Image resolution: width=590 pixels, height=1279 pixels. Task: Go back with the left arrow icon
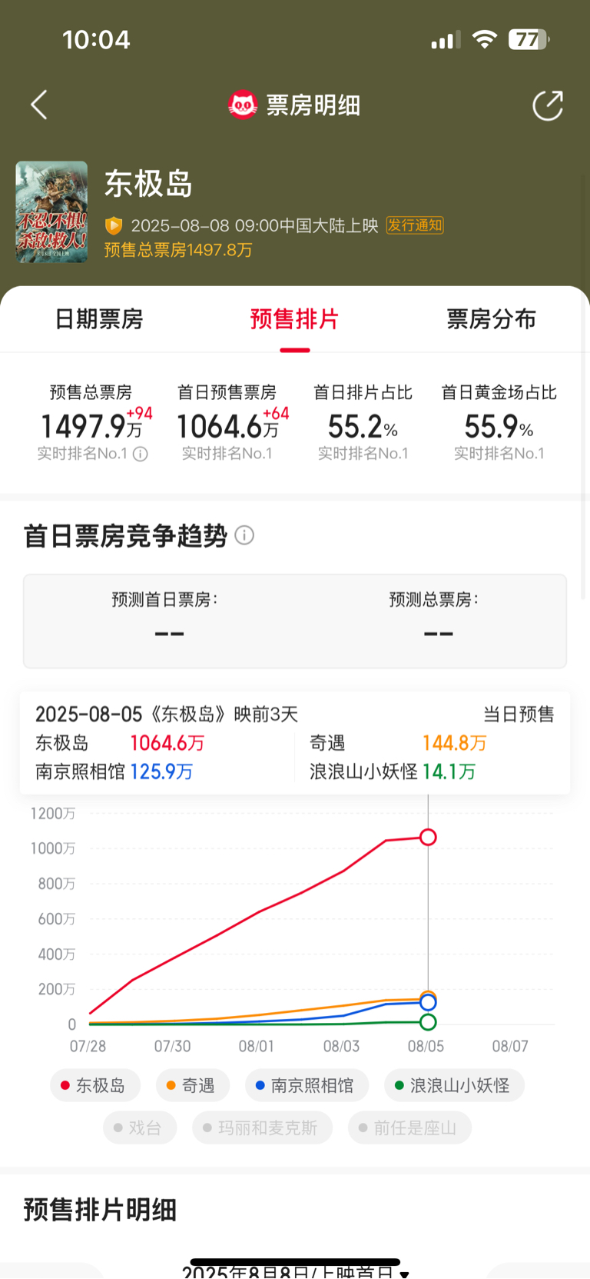[39, 105]
